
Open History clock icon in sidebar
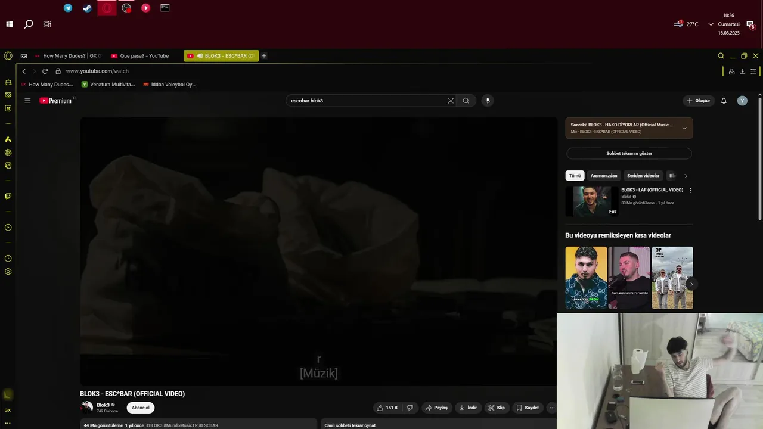[x=8, y=259]
